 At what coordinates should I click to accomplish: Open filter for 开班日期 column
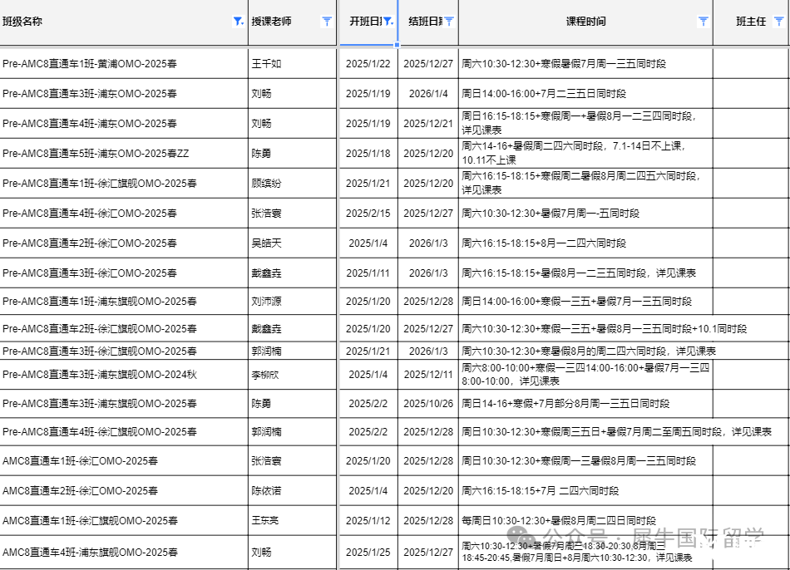coord(388,21)
